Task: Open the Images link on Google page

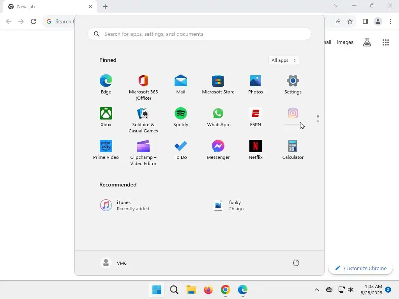Action: click(345, 42)
